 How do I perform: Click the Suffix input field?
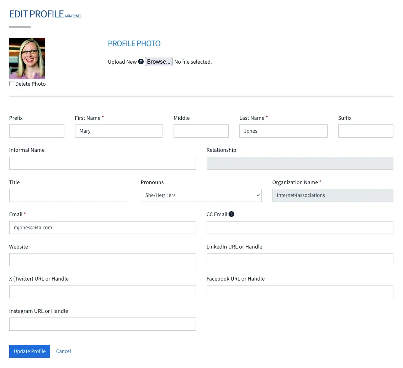(366, 131)
